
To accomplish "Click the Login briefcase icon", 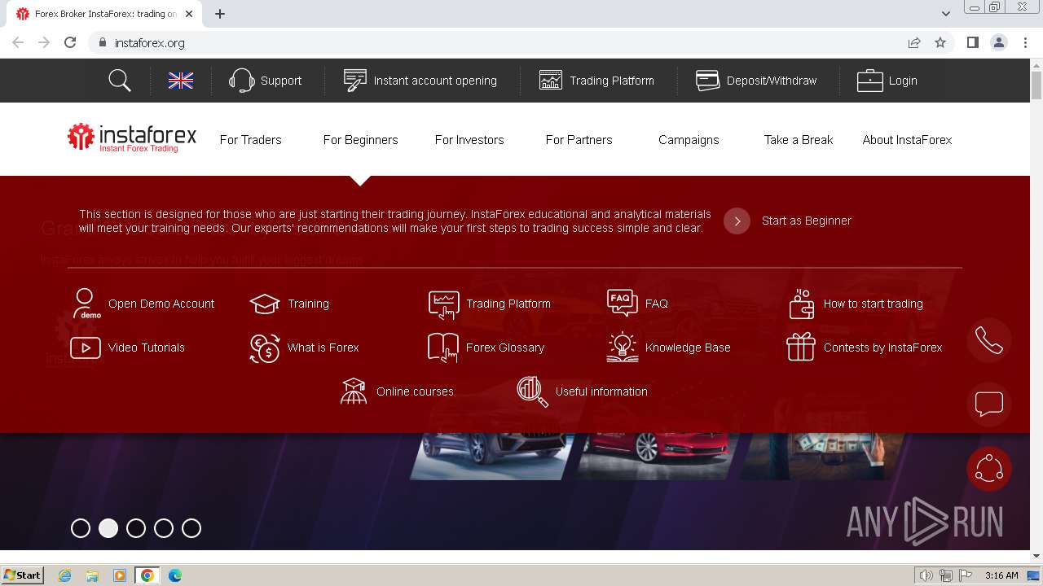I will point(869,81).
